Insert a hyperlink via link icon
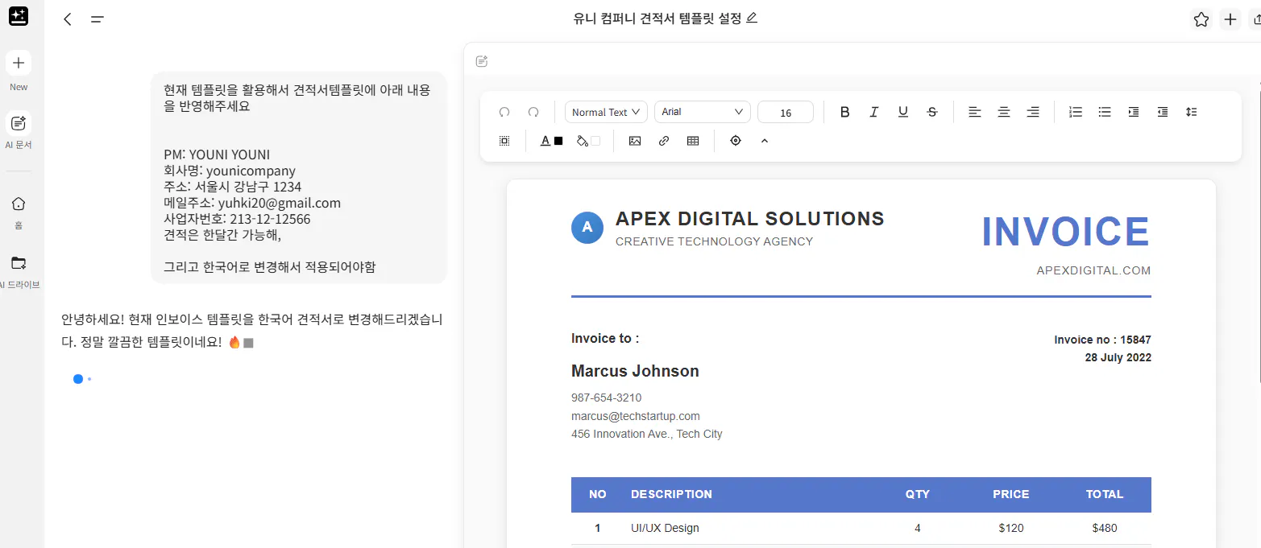1261x548 pixels. (x=664, y=141)
